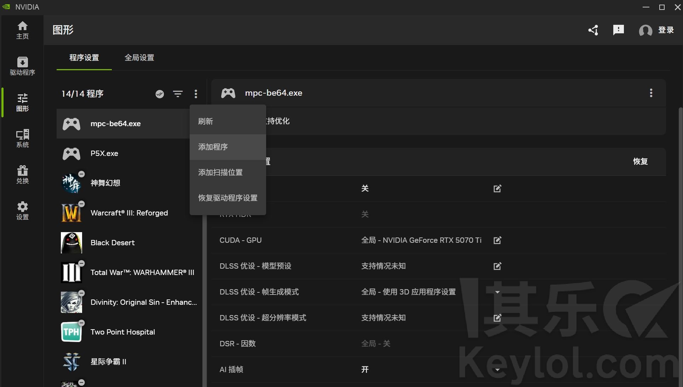Open the 兑换 redeem gift icon
The width and height of the screenshot is (683, 387).
tap(22, 174)
